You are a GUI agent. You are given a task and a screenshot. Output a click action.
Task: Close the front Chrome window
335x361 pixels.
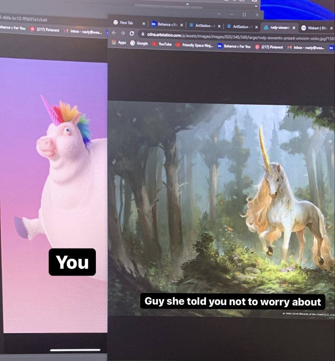257,15
